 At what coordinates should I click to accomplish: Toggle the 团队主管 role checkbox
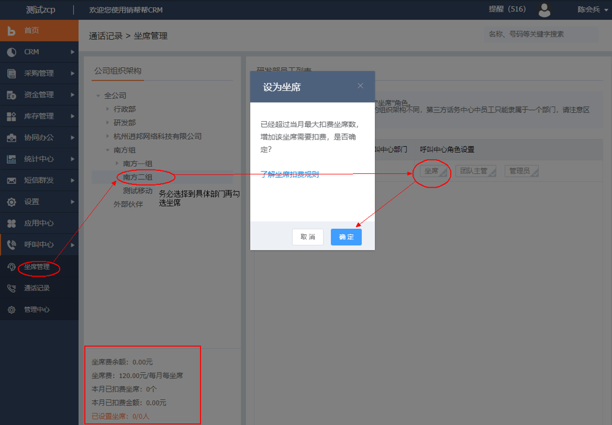click(x=475, y=171)
